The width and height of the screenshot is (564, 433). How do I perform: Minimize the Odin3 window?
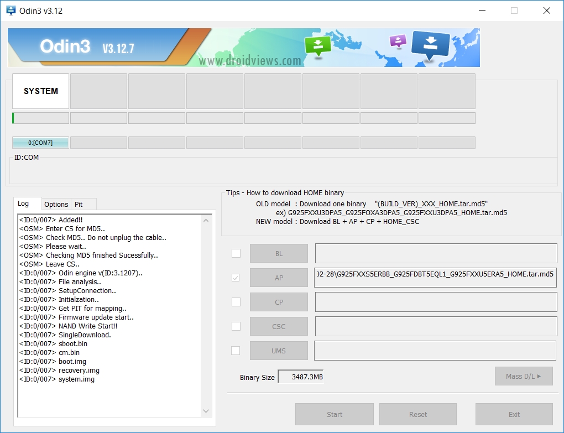482,11
